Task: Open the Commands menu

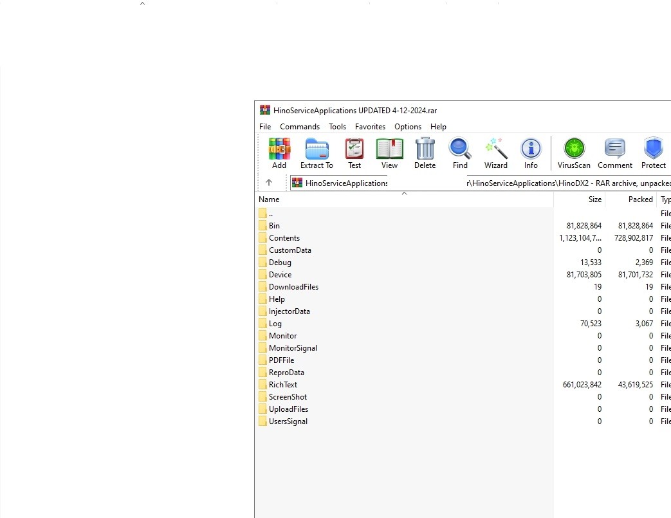Action: 300,127
